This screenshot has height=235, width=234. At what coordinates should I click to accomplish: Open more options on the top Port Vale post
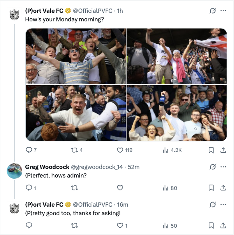223,10
